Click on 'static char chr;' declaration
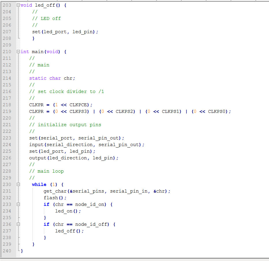Viewport: 269px width, 261px height. click(52, 78)
